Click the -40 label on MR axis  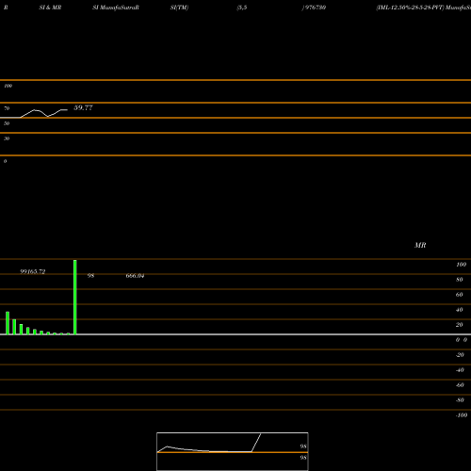(460, 370)
